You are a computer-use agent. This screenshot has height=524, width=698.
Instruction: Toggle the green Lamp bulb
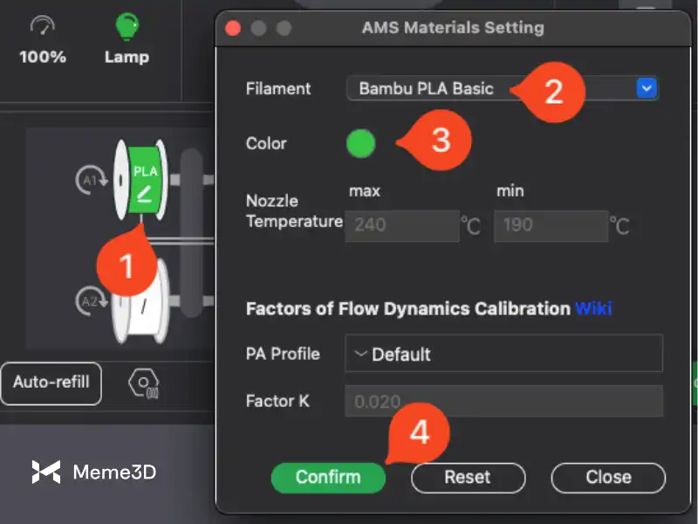pos(127,26)
